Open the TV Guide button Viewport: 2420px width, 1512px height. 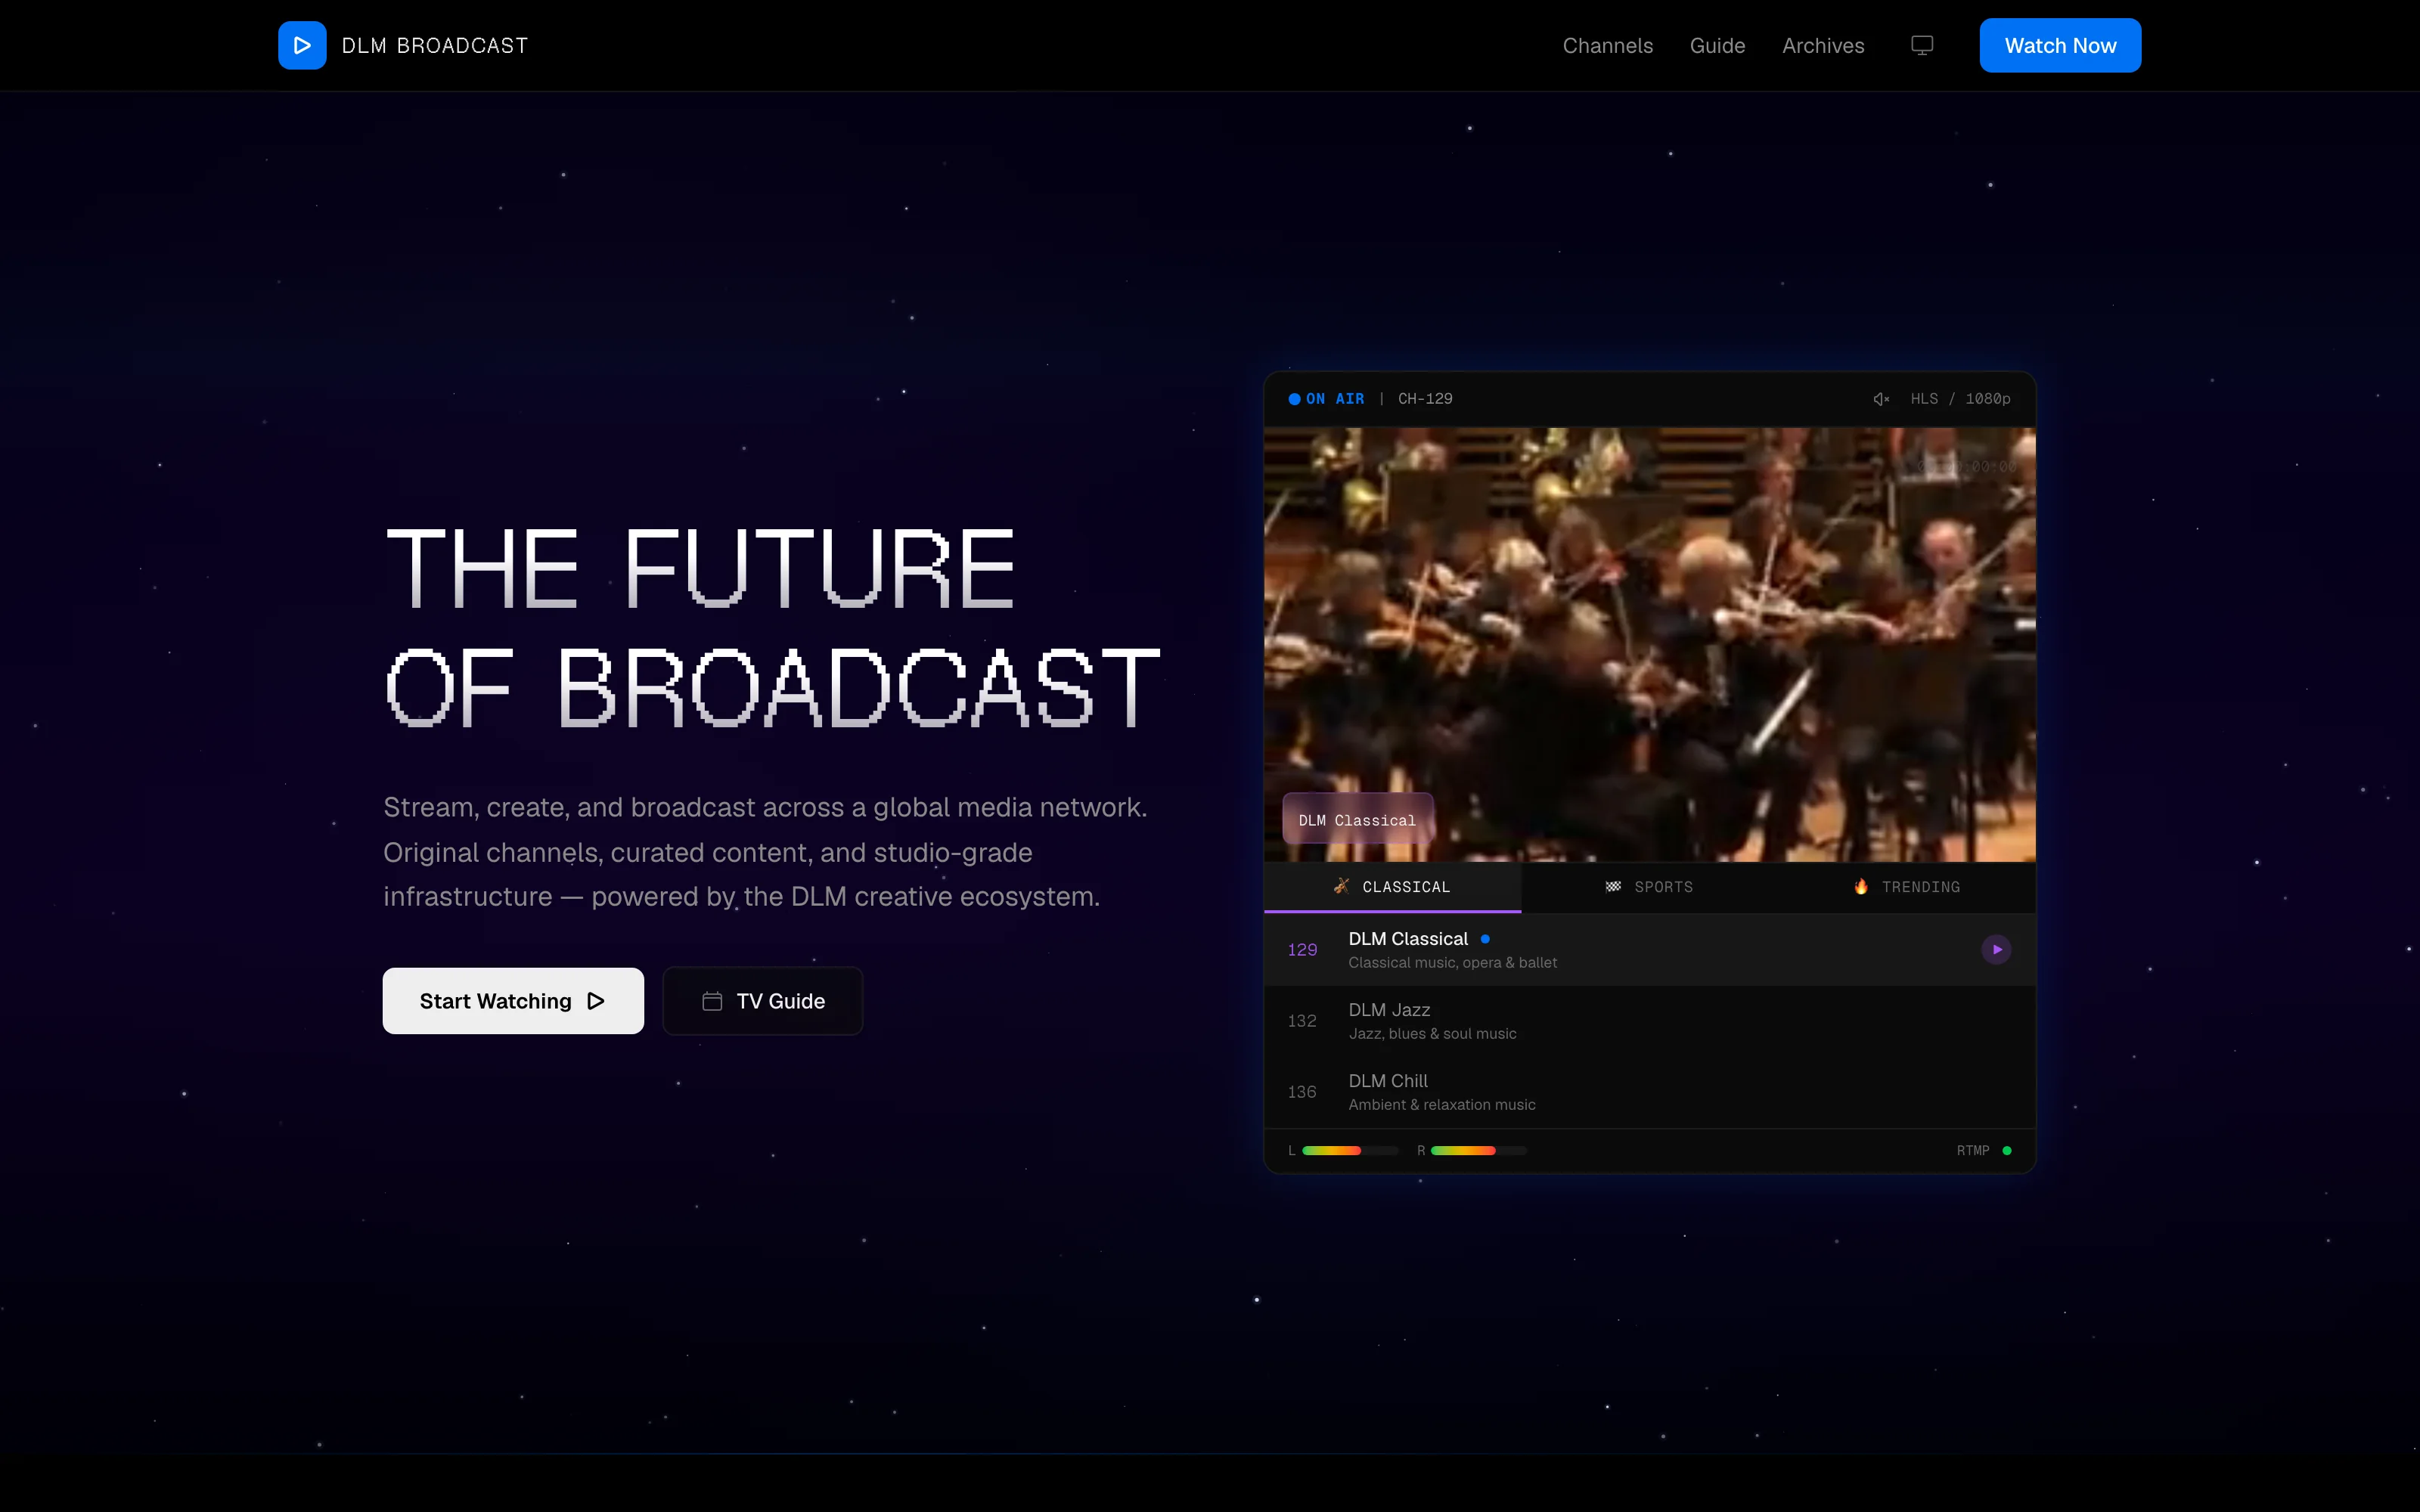(x=763, y=1001)
